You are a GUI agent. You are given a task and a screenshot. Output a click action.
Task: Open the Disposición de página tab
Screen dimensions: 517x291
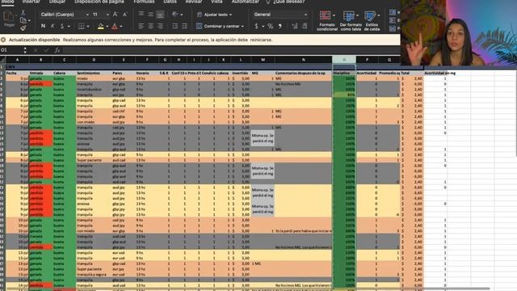coord(99,2)
